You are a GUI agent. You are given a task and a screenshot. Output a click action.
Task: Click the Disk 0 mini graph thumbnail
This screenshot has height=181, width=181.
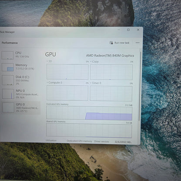coord(8,80)
